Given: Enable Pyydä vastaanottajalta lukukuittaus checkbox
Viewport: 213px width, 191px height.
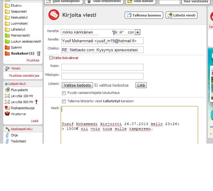Looking at the screenshot, I should coord(64,93).
